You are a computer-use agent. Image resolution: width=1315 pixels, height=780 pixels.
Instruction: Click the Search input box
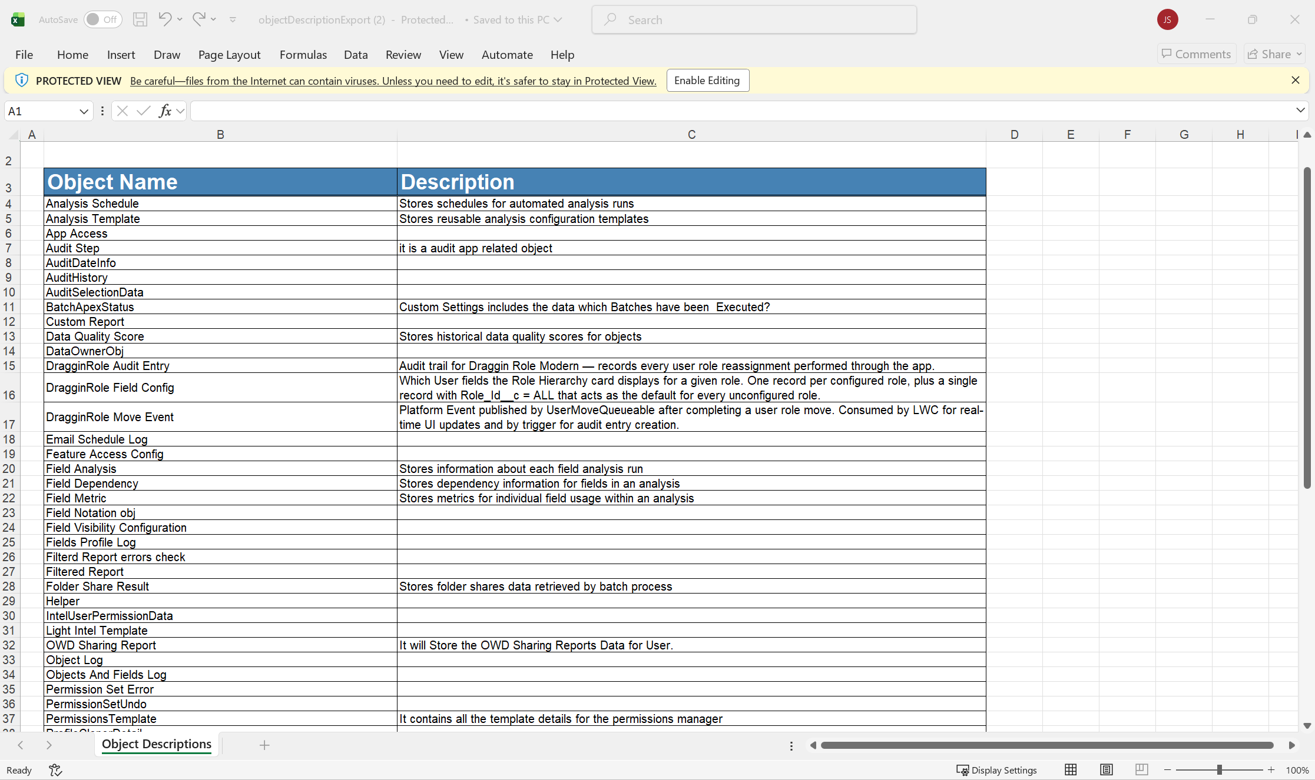(754, 19)
